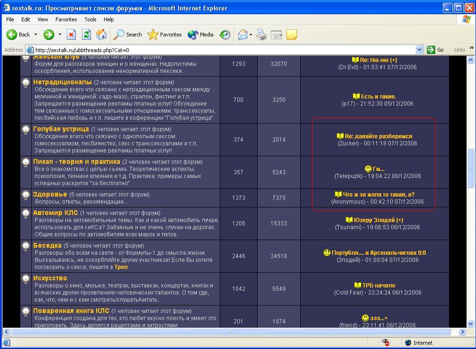The width and height of the screenshot is (476, 349).
Task: Click the lightbulb icon beside Искусство forum
Action: pos(26,278)
